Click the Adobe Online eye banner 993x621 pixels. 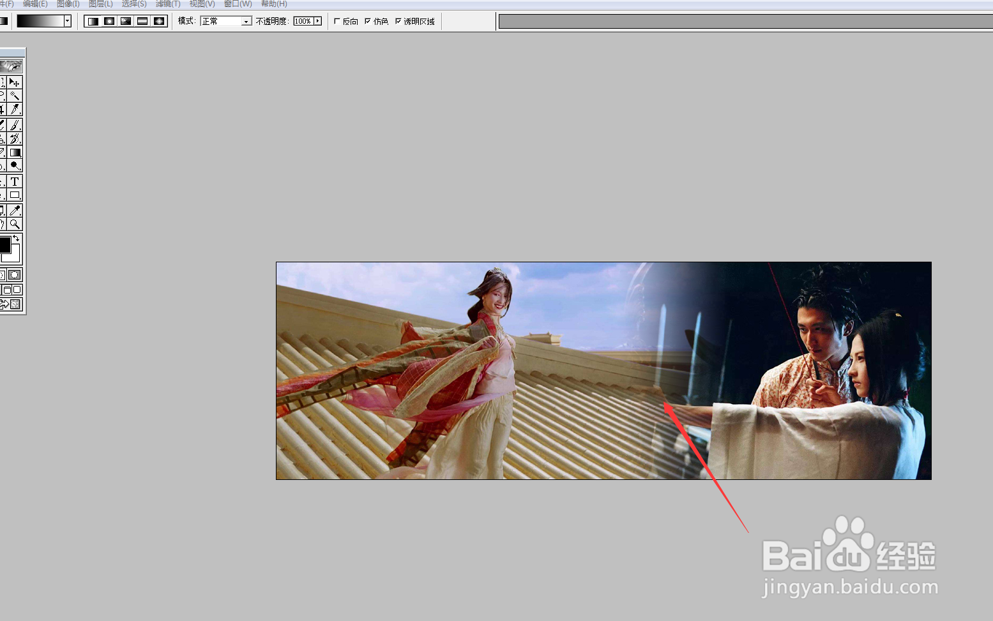click(x=11, y=66)
